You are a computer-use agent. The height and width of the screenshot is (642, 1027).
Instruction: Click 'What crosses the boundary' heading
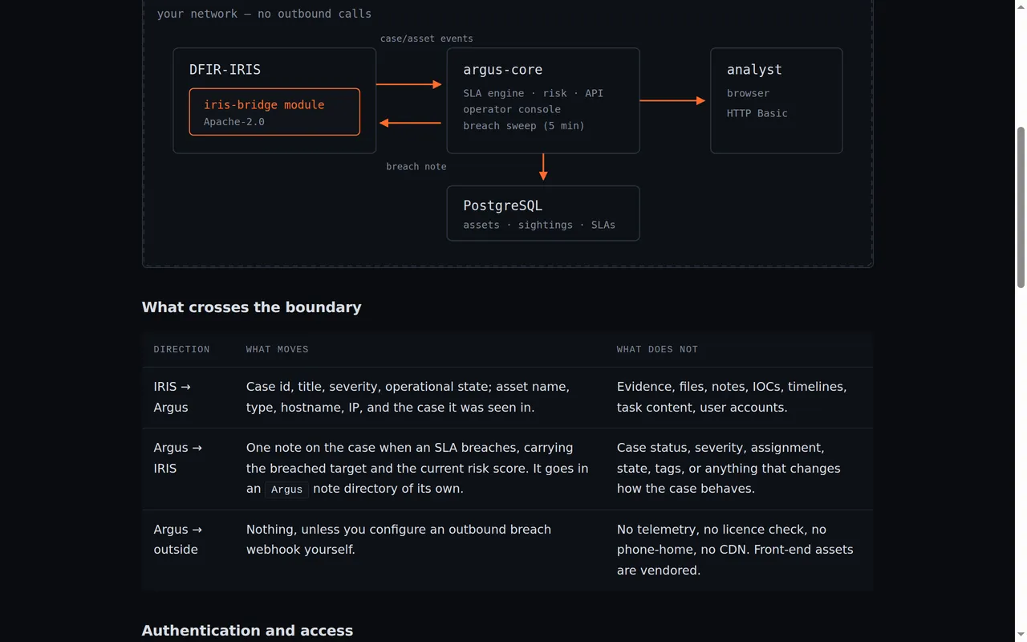click(251, 307)
